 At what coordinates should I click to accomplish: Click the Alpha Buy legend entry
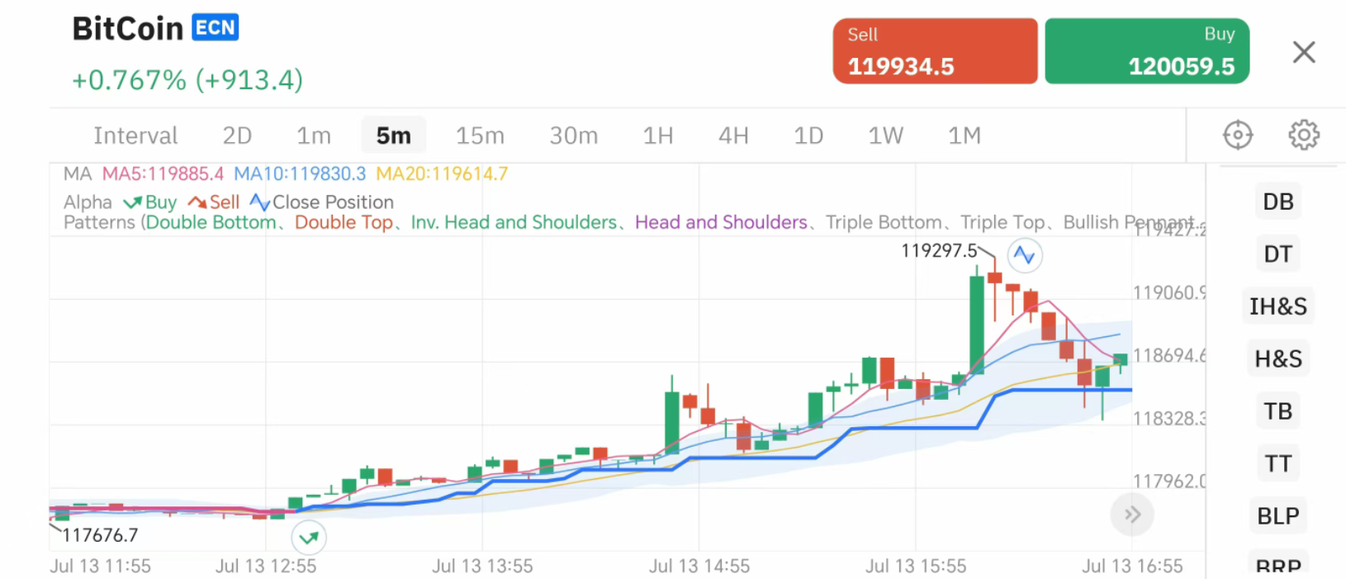click(x=150, y=202)
